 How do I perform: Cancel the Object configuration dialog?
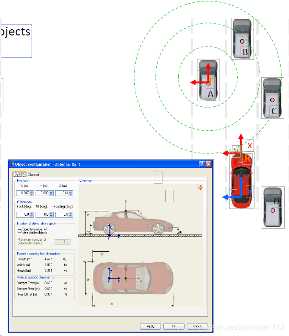tap(197, 326)
